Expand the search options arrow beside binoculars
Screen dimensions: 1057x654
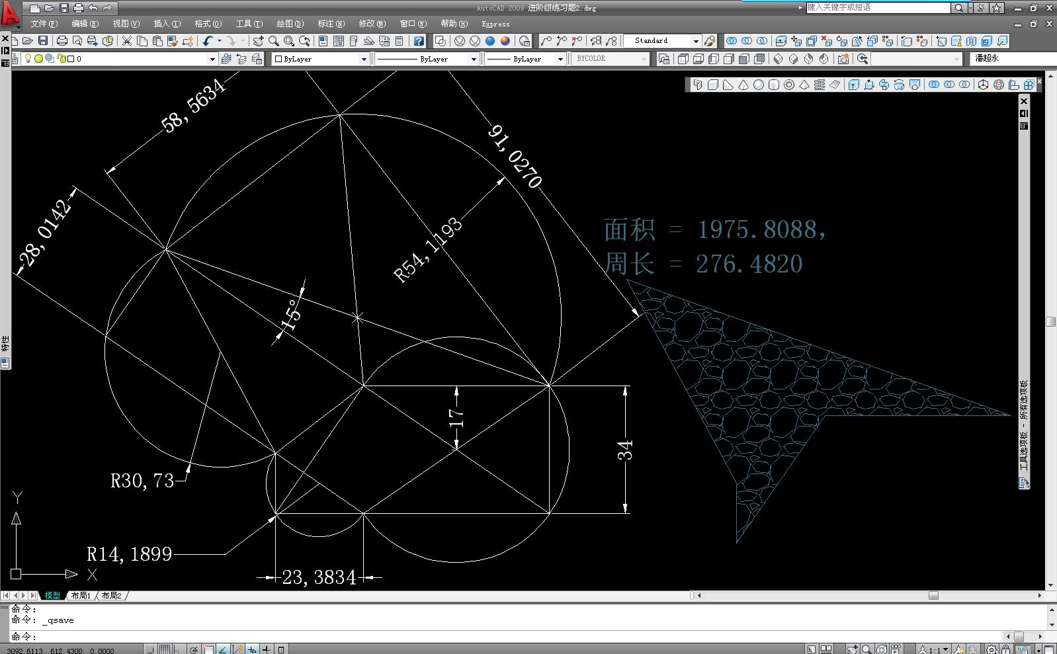tap(969, 8)
